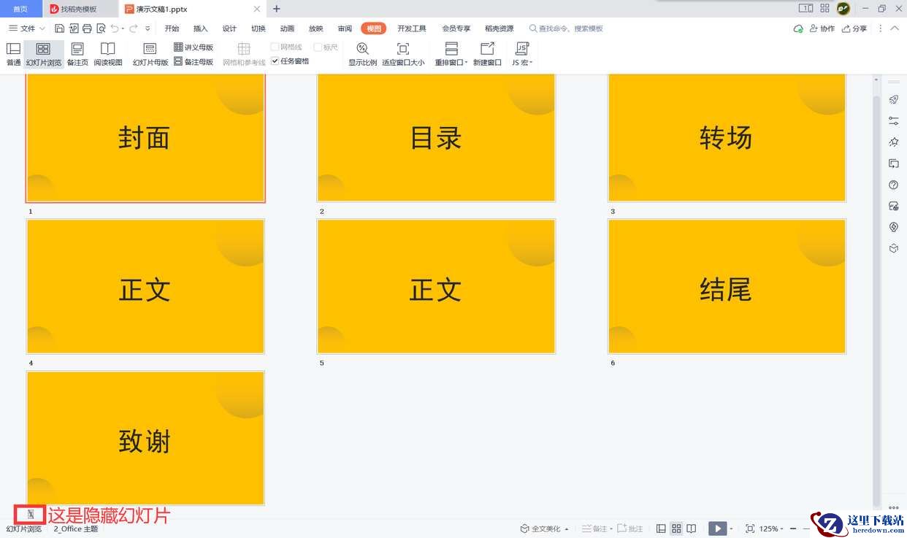
Task: Click the help question mark sidebar icon
Action: click(893, 185)
